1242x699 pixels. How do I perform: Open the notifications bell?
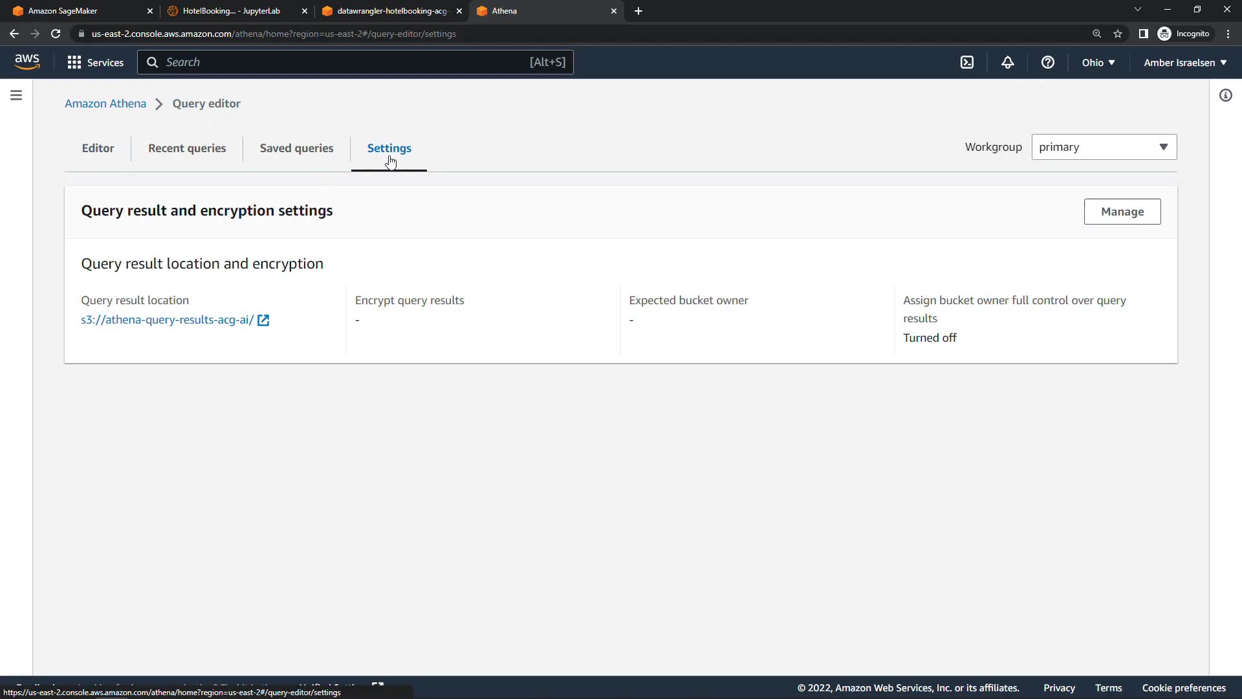[x=1007, y=62]
